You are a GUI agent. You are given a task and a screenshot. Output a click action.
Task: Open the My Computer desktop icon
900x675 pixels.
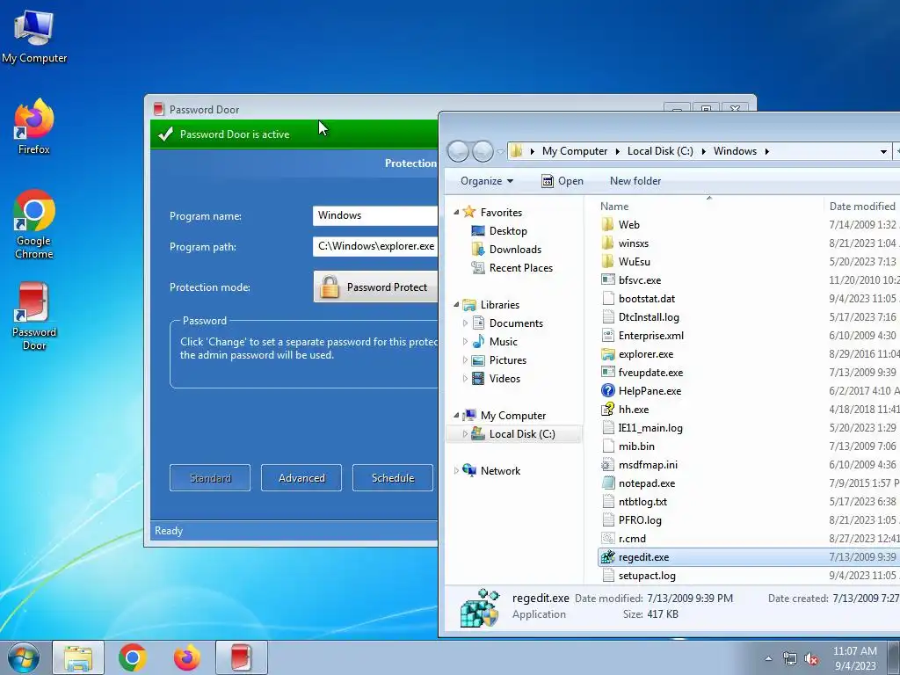34,37
